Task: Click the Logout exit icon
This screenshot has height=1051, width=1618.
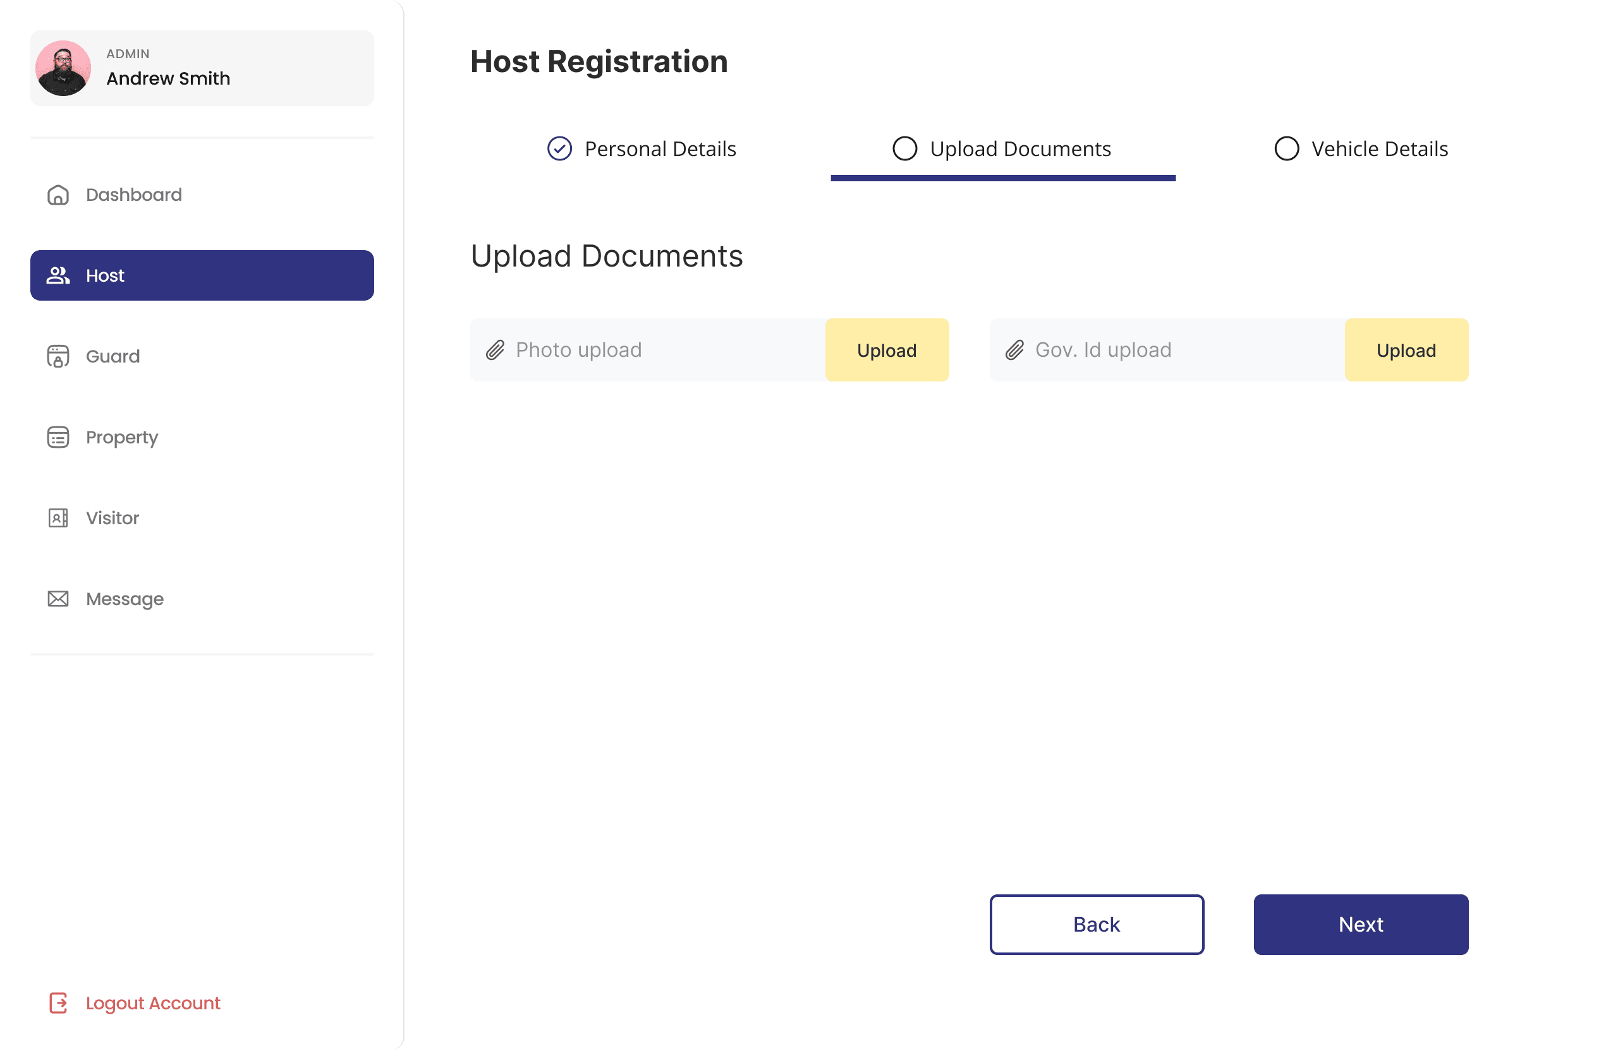Action: (x=58, y=1003)
